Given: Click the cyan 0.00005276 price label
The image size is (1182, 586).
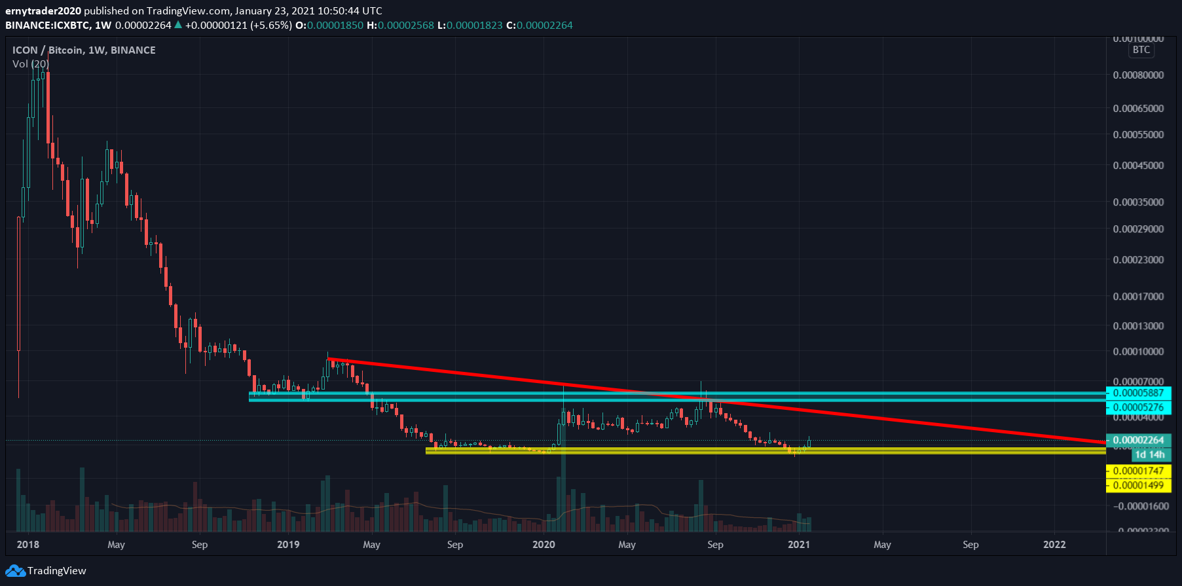Looking at the screenshot, I should (1139, 407).
